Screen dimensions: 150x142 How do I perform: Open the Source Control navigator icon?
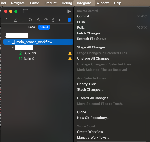15,20
